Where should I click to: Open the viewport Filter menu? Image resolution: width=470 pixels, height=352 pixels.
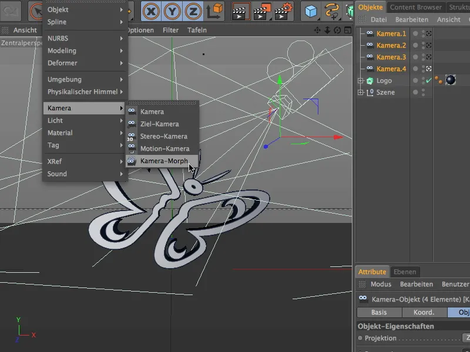[x=170, y=31]
